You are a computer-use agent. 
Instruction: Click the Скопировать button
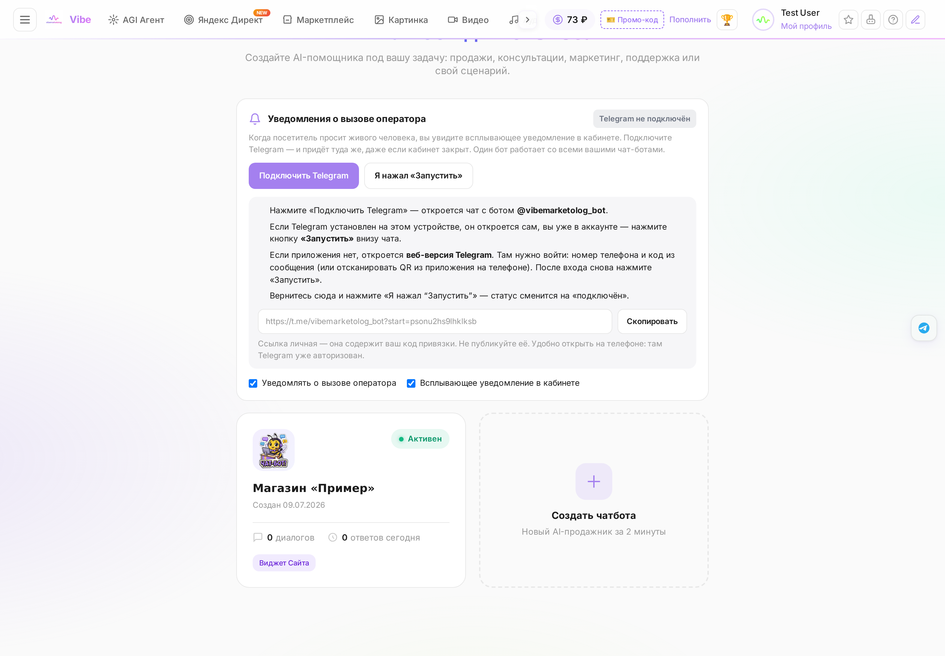click(652, 321)
